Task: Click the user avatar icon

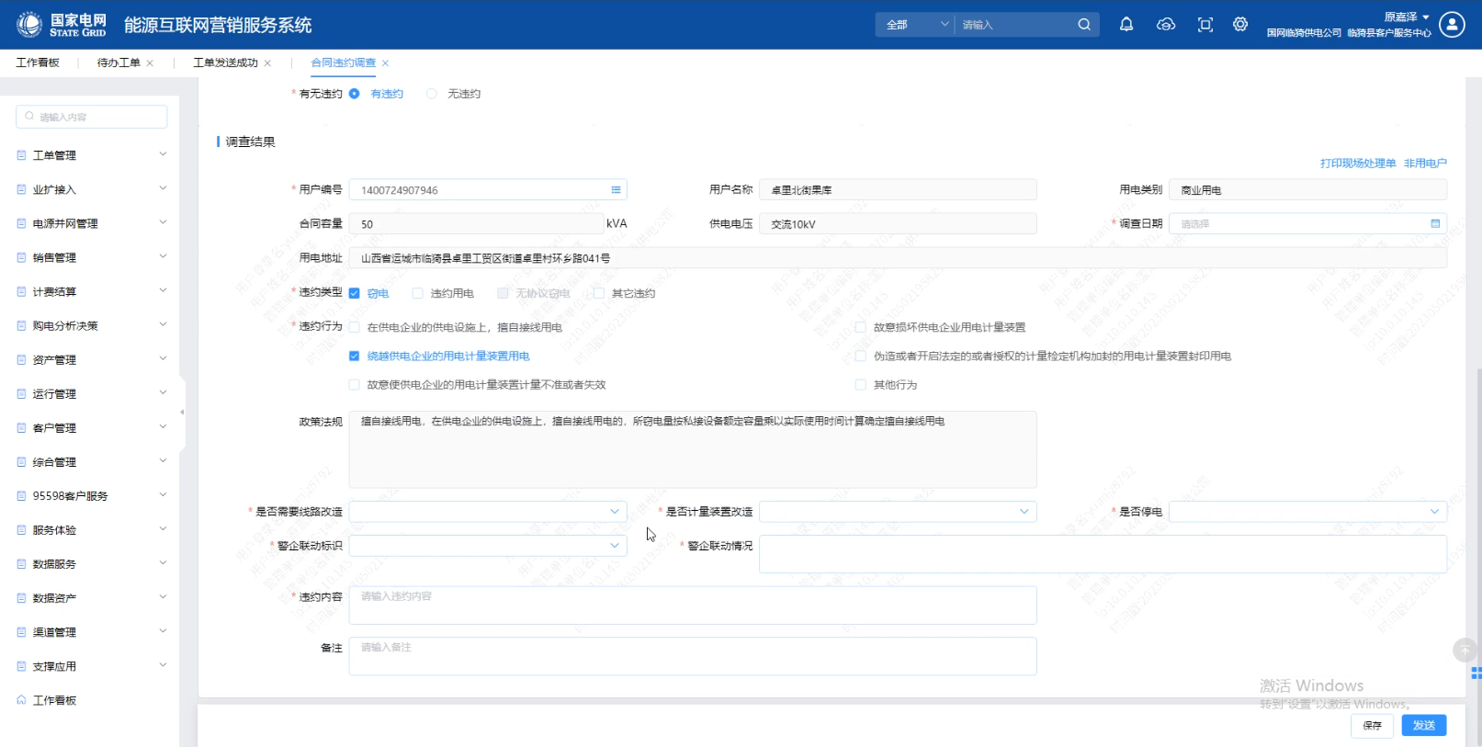Action: point(1452,25)
